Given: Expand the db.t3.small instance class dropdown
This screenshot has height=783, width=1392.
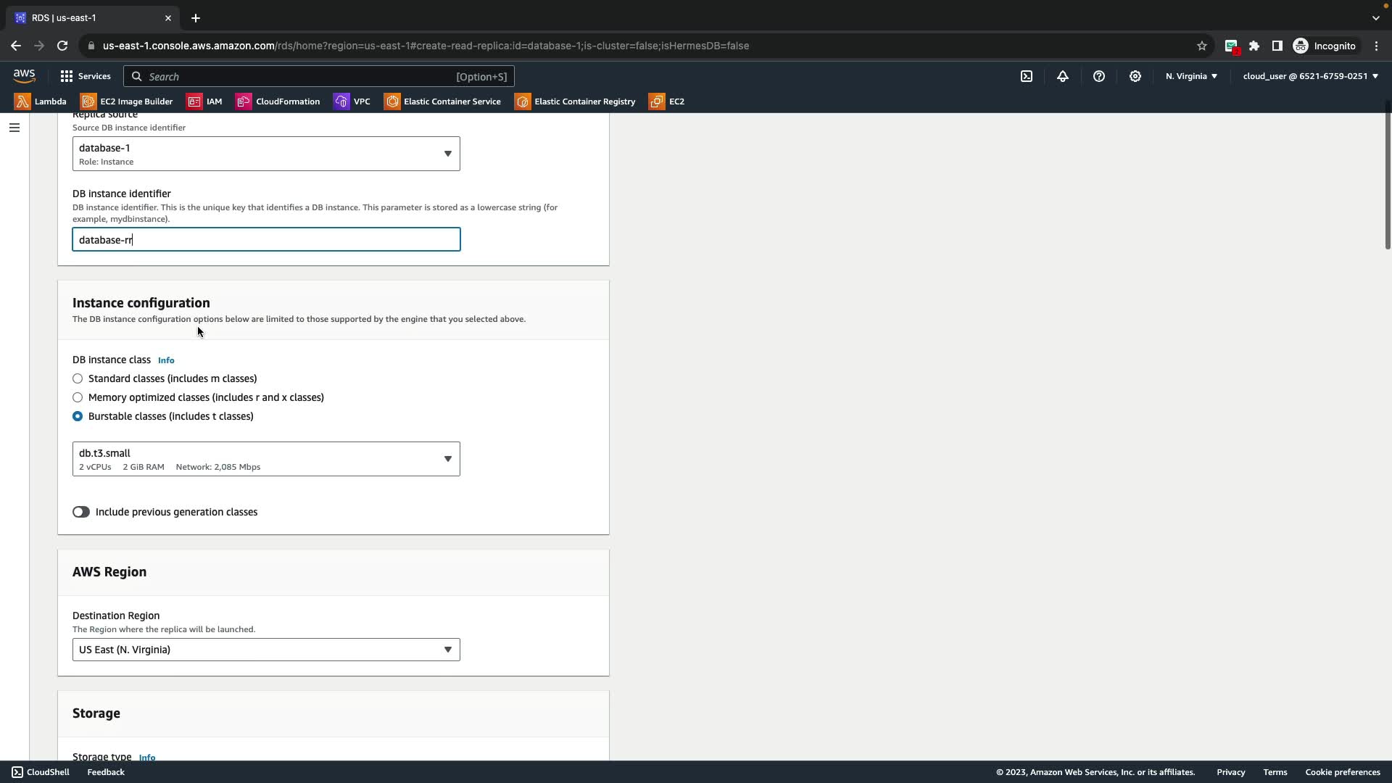Looking at the screenshot, I should pyautogui.click(x=266, y=459).
